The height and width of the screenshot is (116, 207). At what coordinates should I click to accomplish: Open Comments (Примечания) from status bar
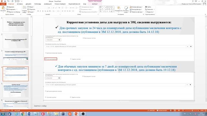click(162, 111)
